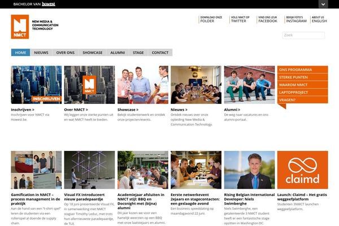Open the Howest link in top bar
Image resolution: width=339 pixels, height=226 pixels.
click(49, 4)
